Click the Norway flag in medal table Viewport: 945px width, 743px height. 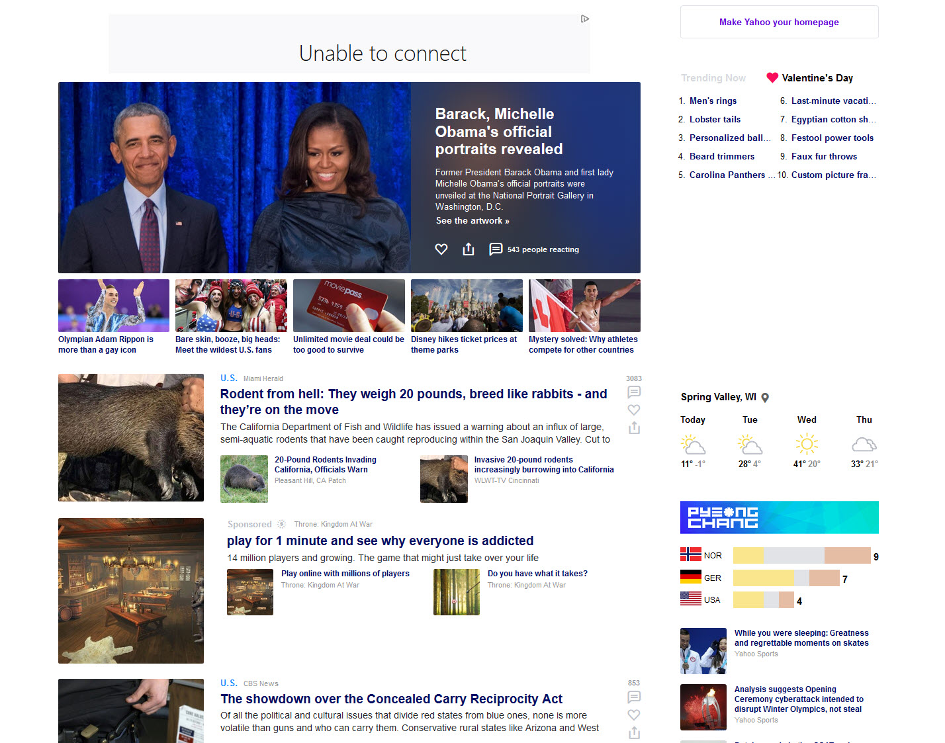coord(691,554)
